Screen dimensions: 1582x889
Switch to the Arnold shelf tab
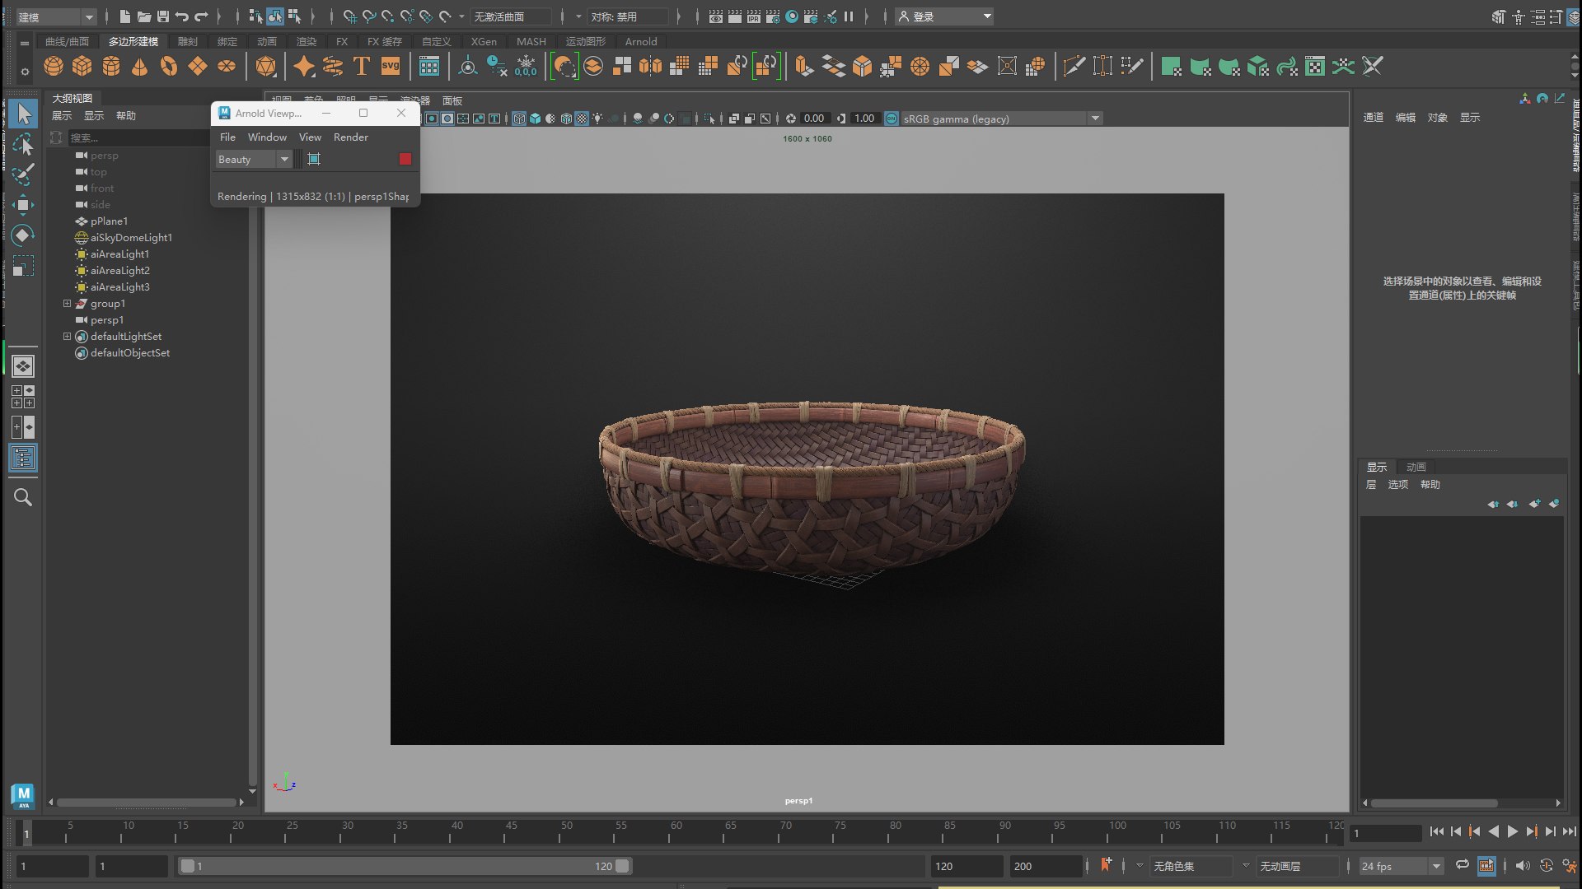(x=641, y=41)
